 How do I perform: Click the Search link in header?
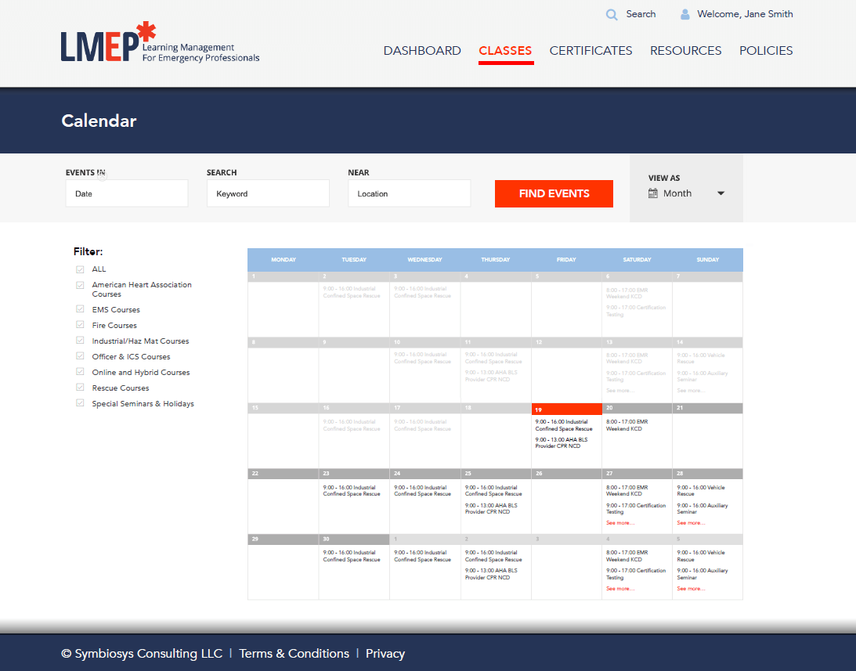point(641,14)
